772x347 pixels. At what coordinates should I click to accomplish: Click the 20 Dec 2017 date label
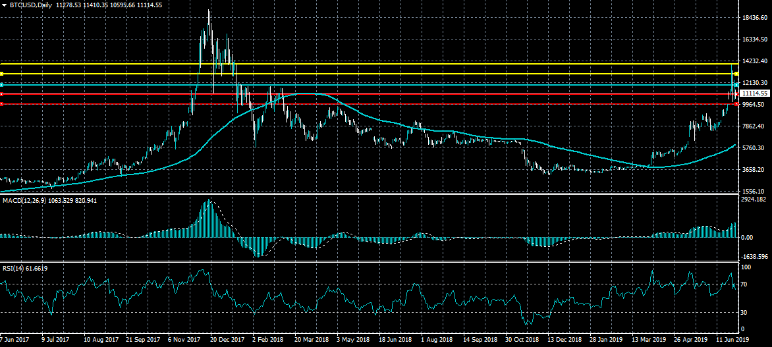click(x=229, y=340)
